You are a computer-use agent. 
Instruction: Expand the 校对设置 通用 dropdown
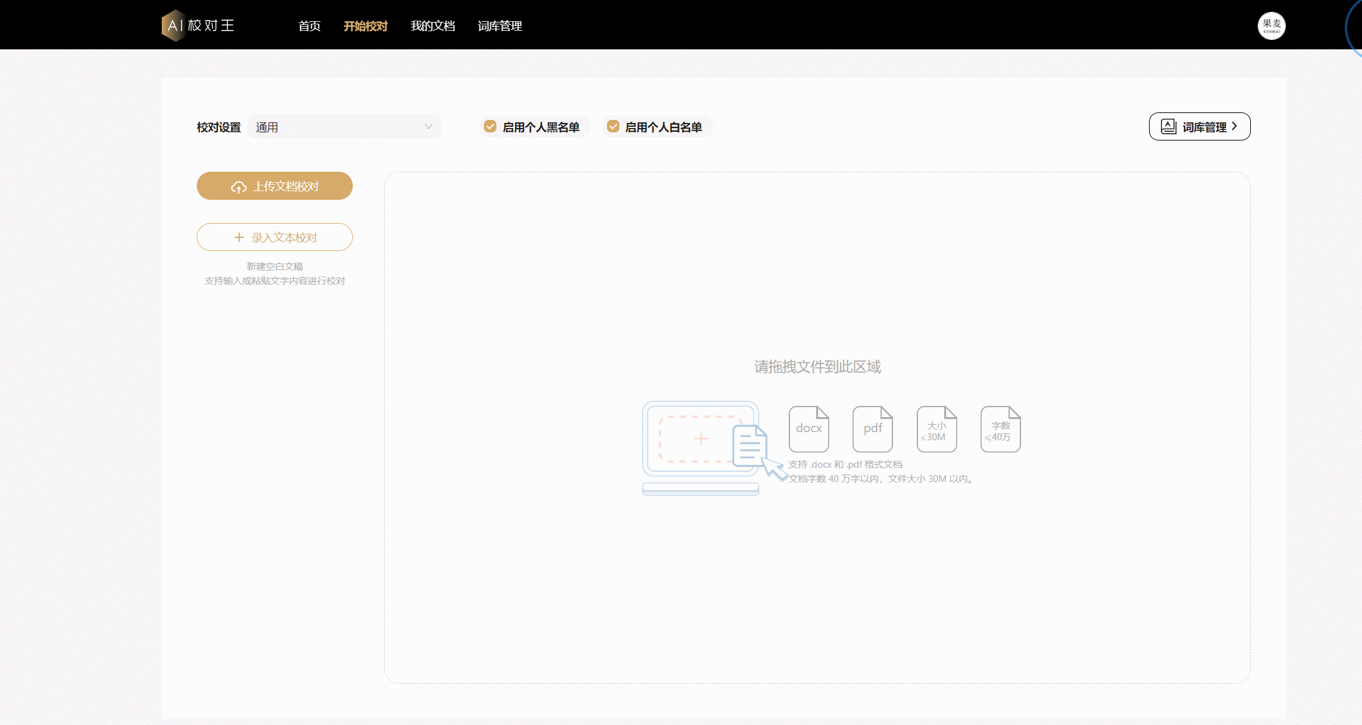click(343, 127)
